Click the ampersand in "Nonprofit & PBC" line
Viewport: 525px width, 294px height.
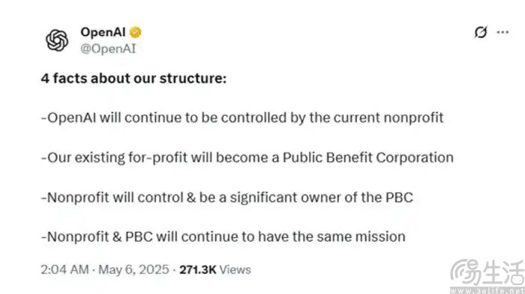(x=117, y=237)
